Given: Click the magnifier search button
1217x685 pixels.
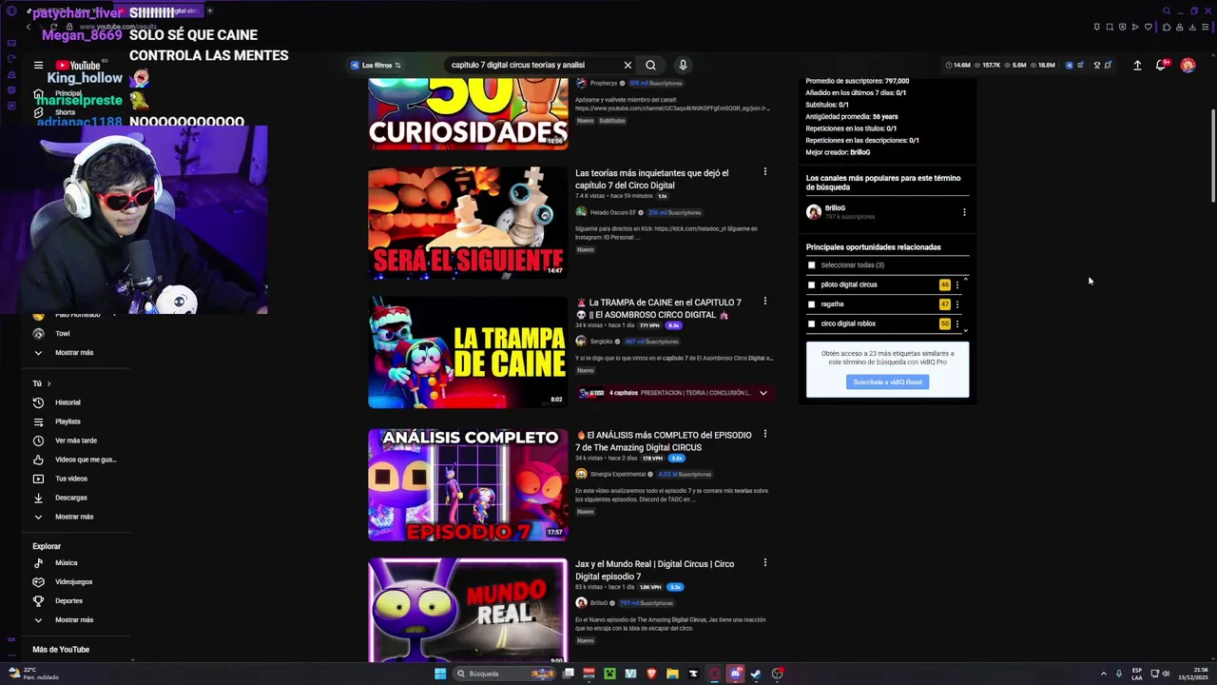Looking at the screenshot, I should pyautogui.click(x=650, y=66).
